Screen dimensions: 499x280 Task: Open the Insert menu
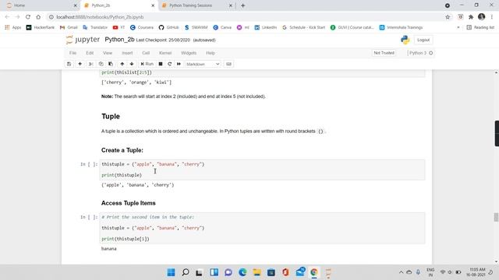point(127,53)
